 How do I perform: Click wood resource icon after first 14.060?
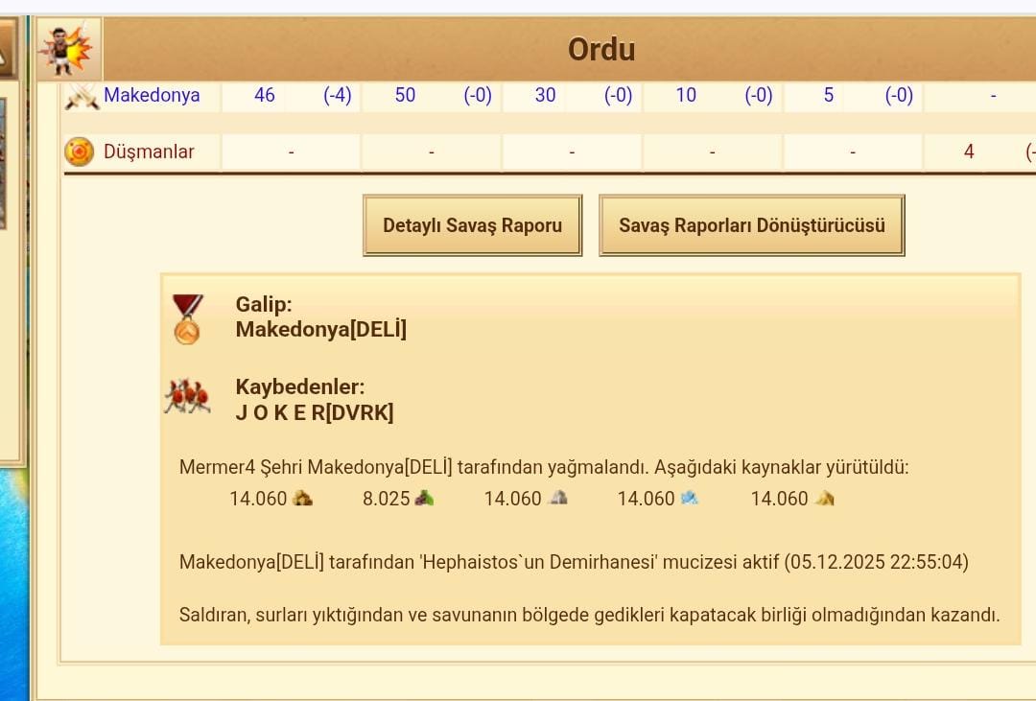(x=302, y=498)
